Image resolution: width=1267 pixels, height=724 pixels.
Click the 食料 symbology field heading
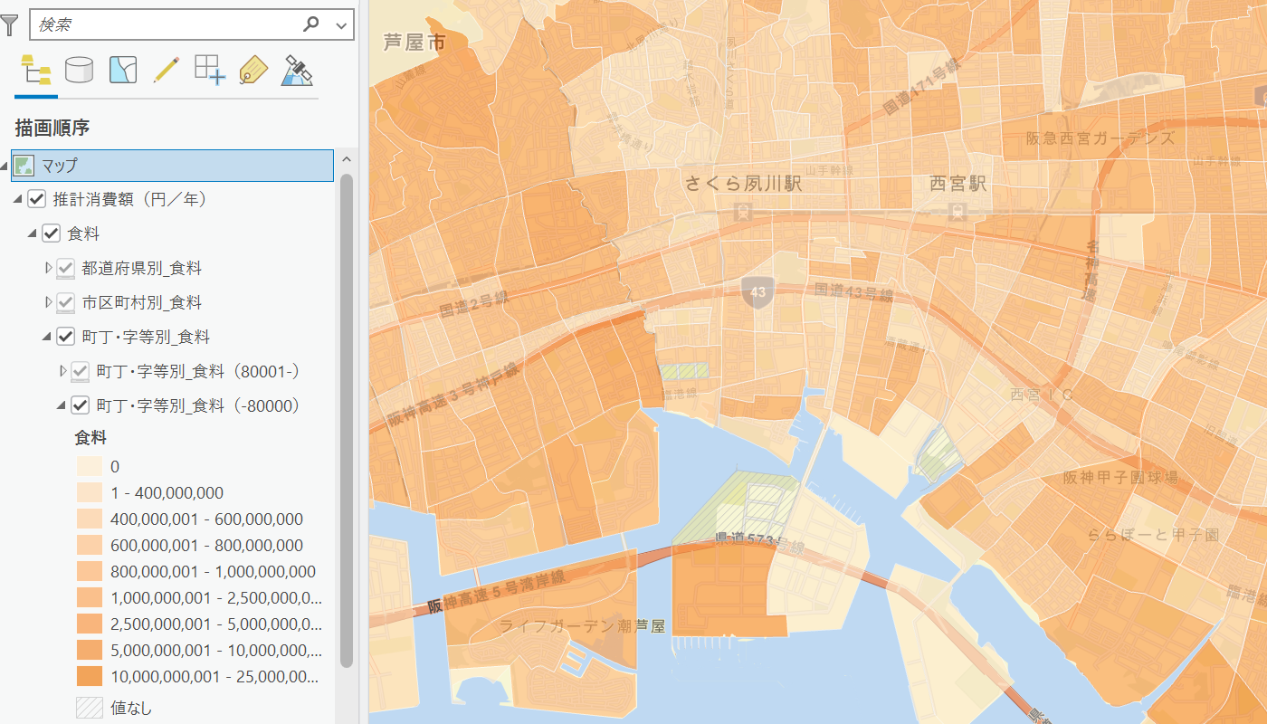click(90, 438)
